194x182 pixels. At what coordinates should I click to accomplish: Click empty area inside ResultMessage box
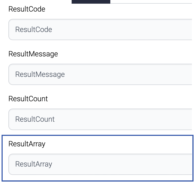tap(131, 74)
